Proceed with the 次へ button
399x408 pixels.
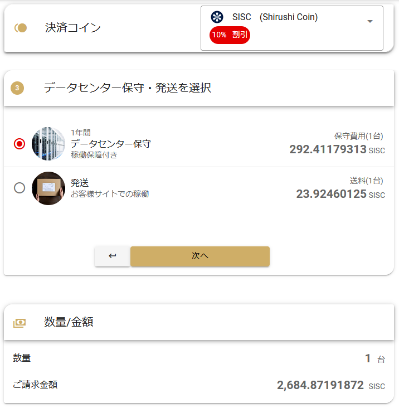coord(200,256)
